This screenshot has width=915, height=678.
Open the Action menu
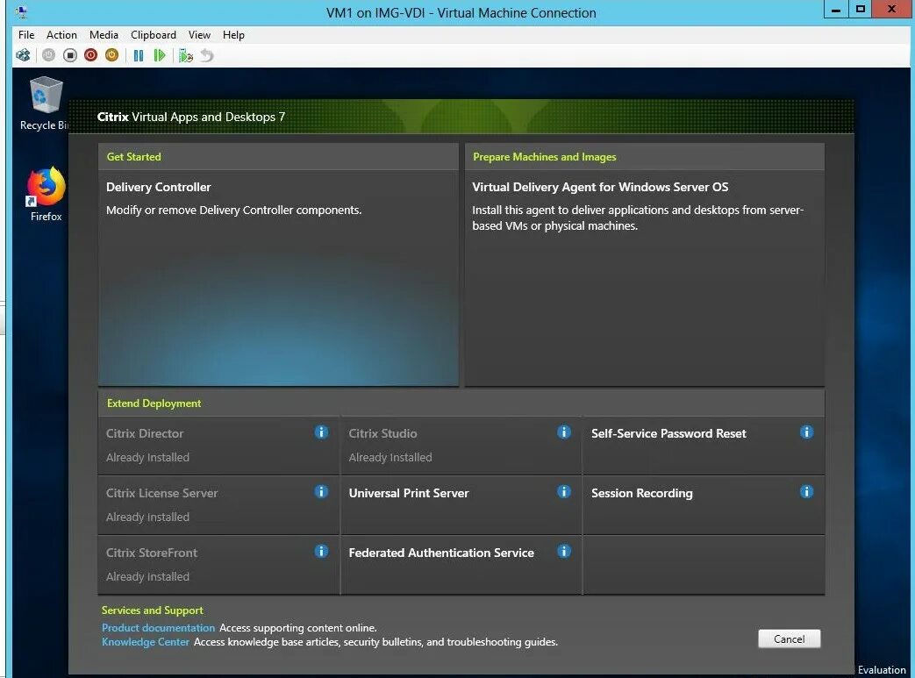click(x=61, y=35)
